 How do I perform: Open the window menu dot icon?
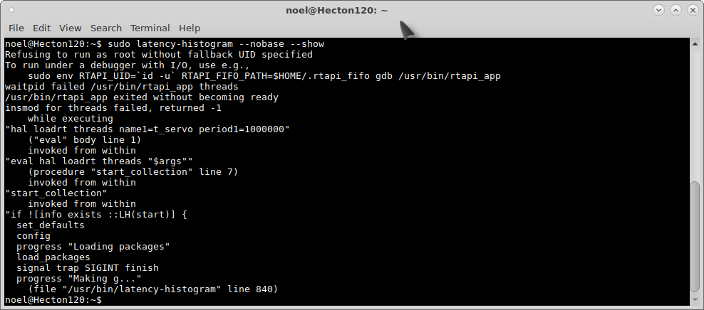pyautogui.click(x=11, y=10)
